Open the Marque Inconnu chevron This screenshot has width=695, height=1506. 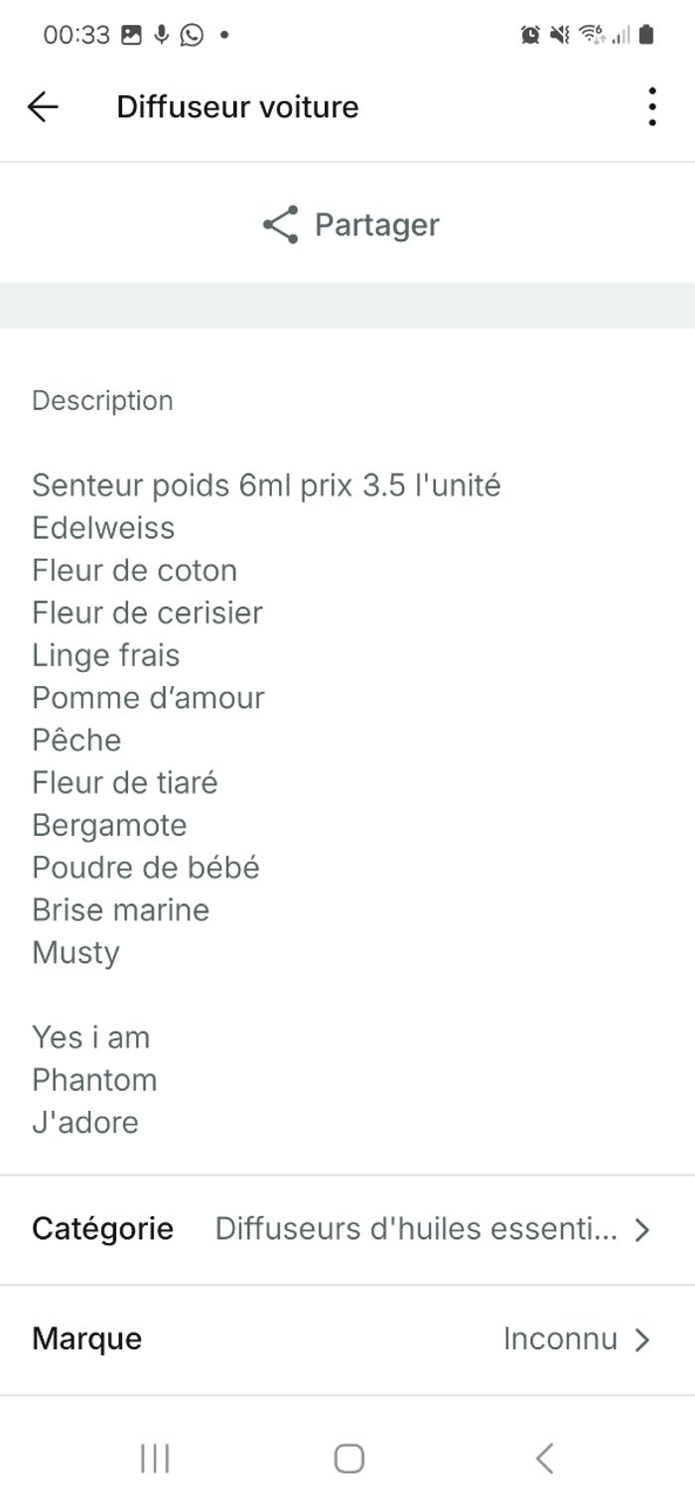click(643, 1338)
